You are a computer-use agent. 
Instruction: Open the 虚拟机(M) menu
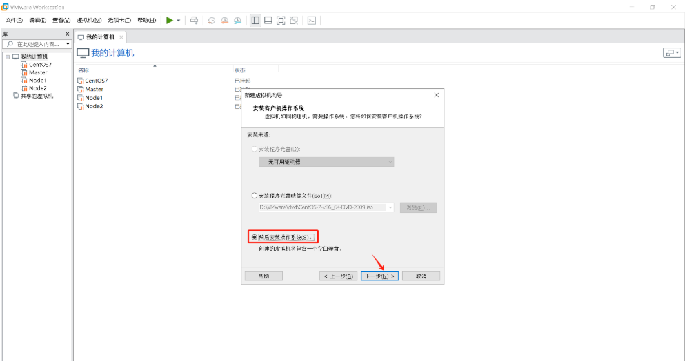click(x=89, y=21)
